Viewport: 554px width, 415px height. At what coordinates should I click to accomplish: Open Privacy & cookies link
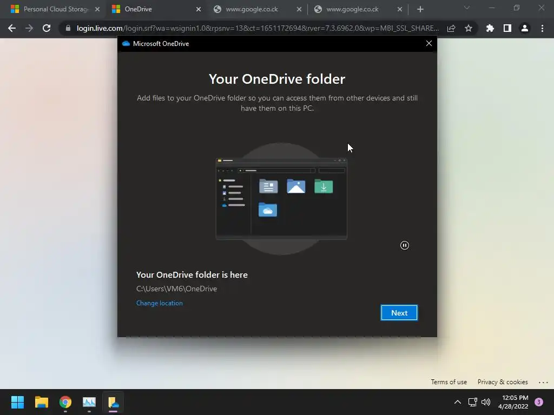coord(503,382)
